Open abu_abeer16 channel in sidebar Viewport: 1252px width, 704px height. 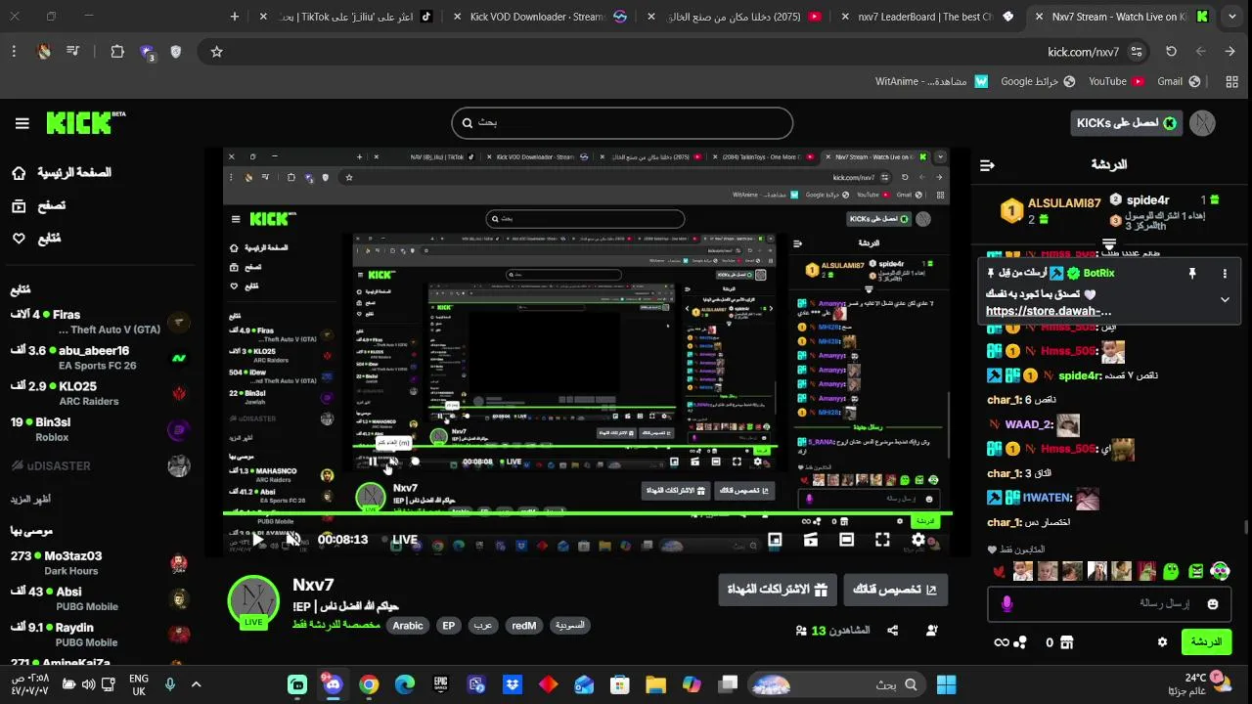(x=98, y=358)
